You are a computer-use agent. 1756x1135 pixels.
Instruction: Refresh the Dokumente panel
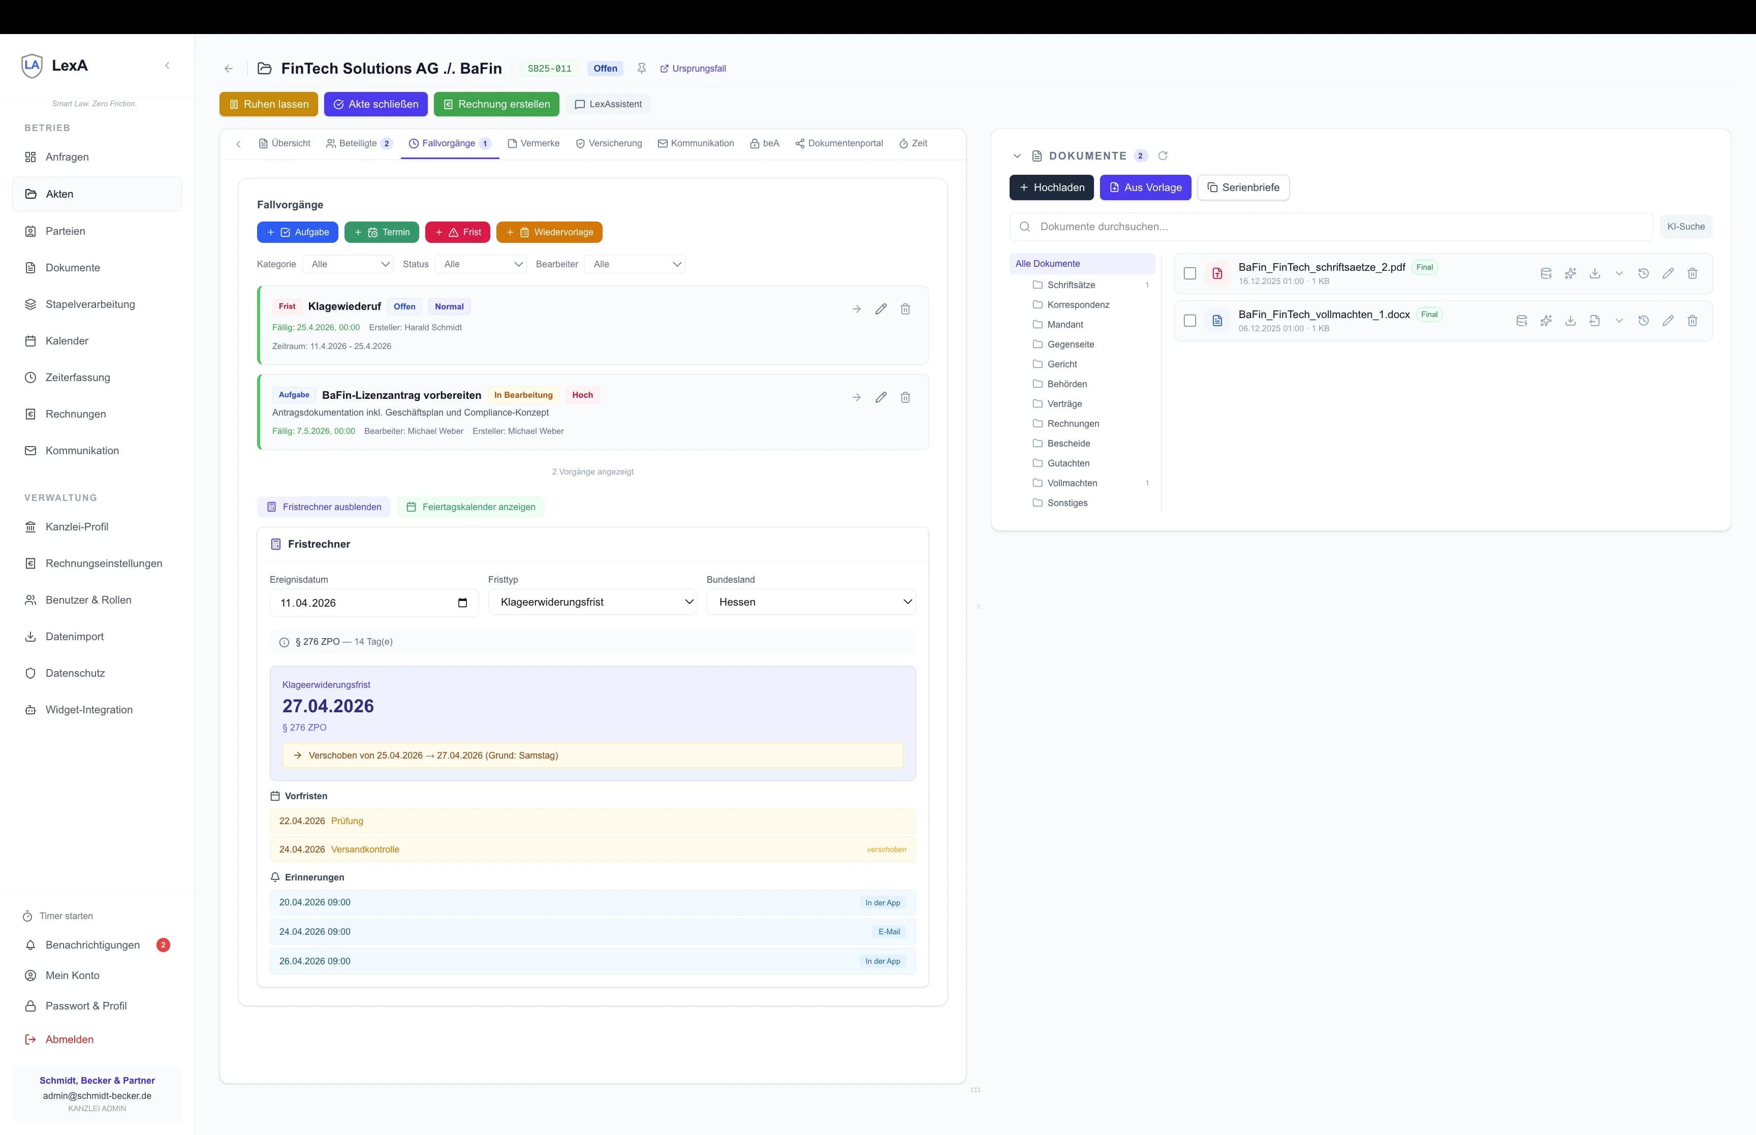1163,155
